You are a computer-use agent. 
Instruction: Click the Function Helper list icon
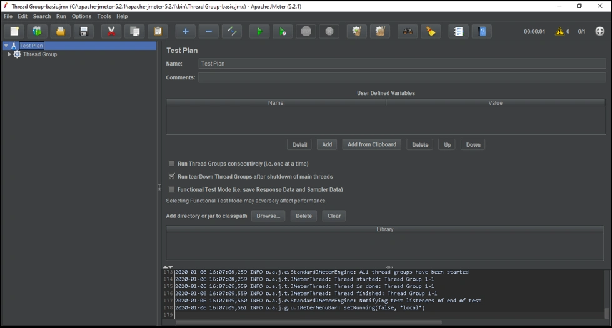(x=458, y=31)
